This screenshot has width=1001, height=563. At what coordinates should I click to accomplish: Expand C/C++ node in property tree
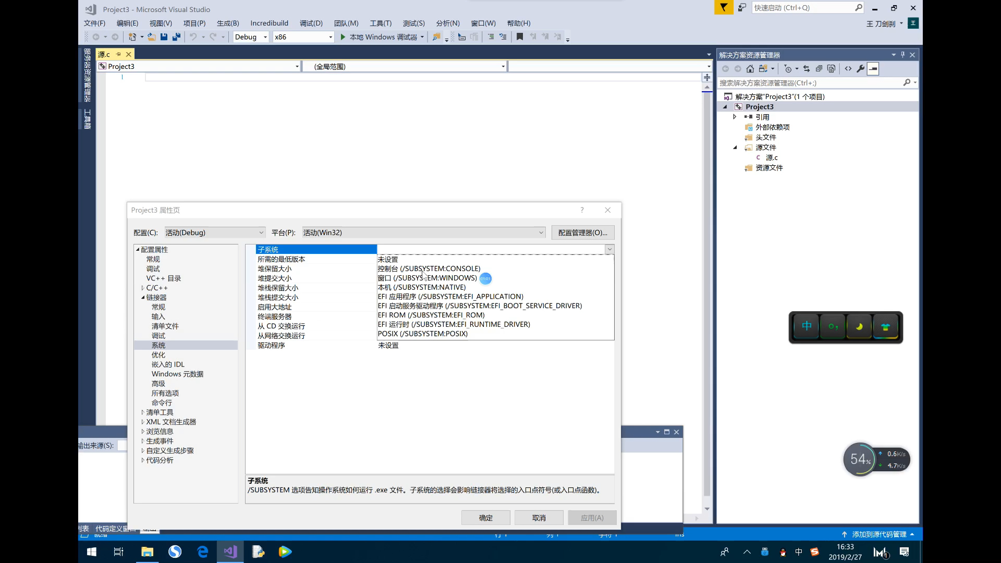tap(142, 288)
